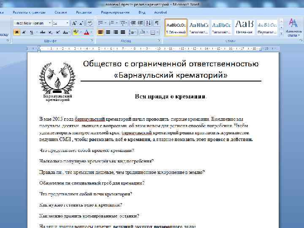Open Acrobat ribbon tab

pos(160,12)
